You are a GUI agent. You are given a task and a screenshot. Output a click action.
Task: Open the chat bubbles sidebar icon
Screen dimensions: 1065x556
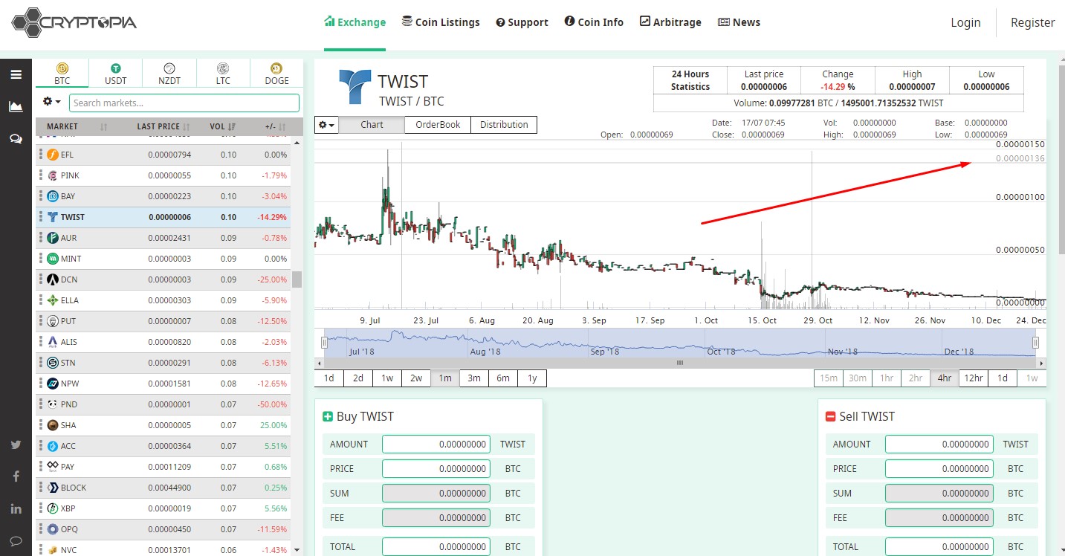click(x=16, y=139)
